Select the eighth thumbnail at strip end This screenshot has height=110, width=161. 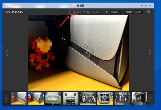tap(139, 98)
